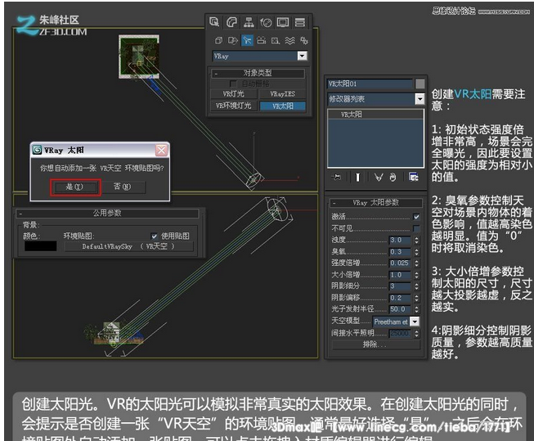Click the VRayIES button

tap(282, 94)
